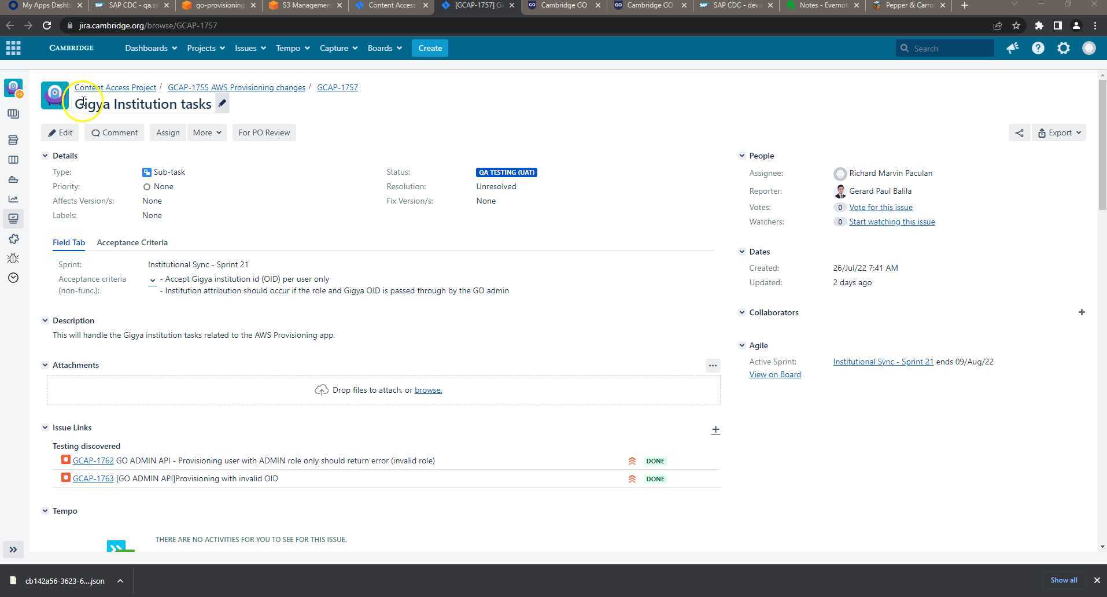Open the feedback megaphone icon
The height and width of the screenshot is (597, 1107).
point(1012,48)
